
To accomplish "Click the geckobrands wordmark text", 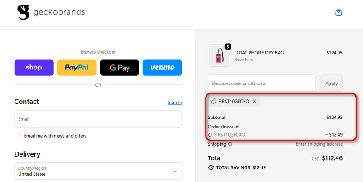I will pos(59,12).
